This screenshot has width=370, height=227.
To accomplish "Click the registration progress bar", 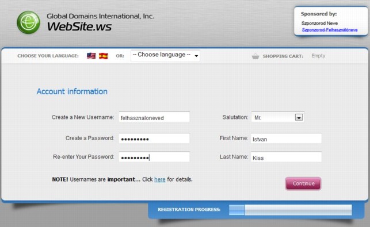I will [290, 210].
